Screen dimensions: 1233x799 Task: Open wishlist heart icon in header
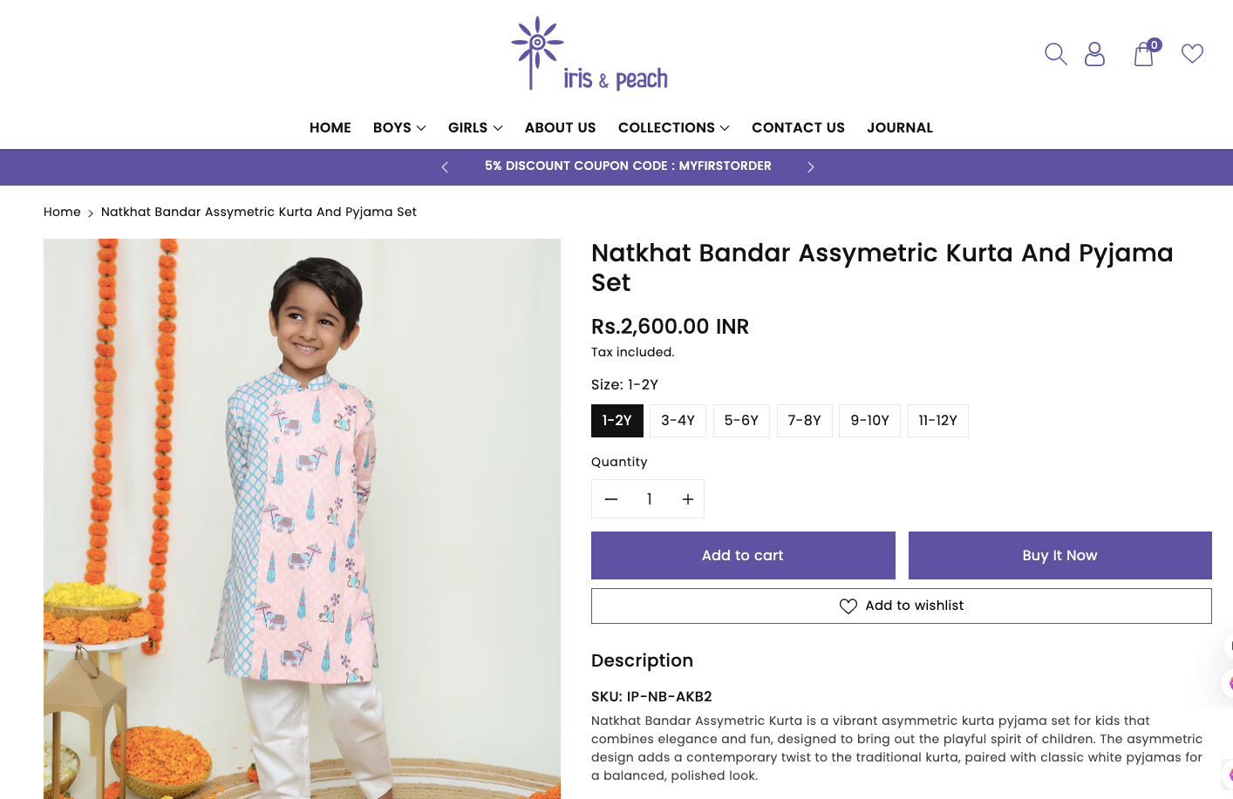(1192, 54)
